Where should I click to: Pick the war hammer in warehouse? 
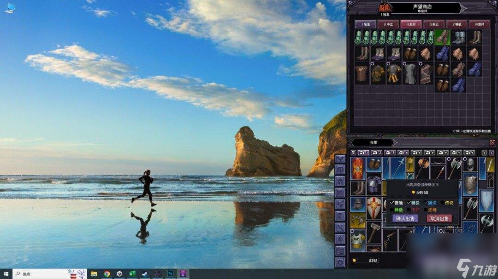tap(373, 232)
